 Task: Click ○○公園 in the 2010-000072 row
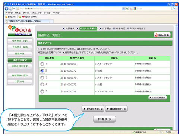(x=98, y=71)
